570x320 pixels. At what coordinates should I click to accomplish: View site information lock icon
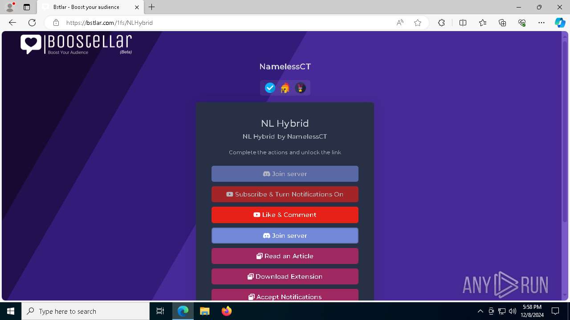point(56,23)
